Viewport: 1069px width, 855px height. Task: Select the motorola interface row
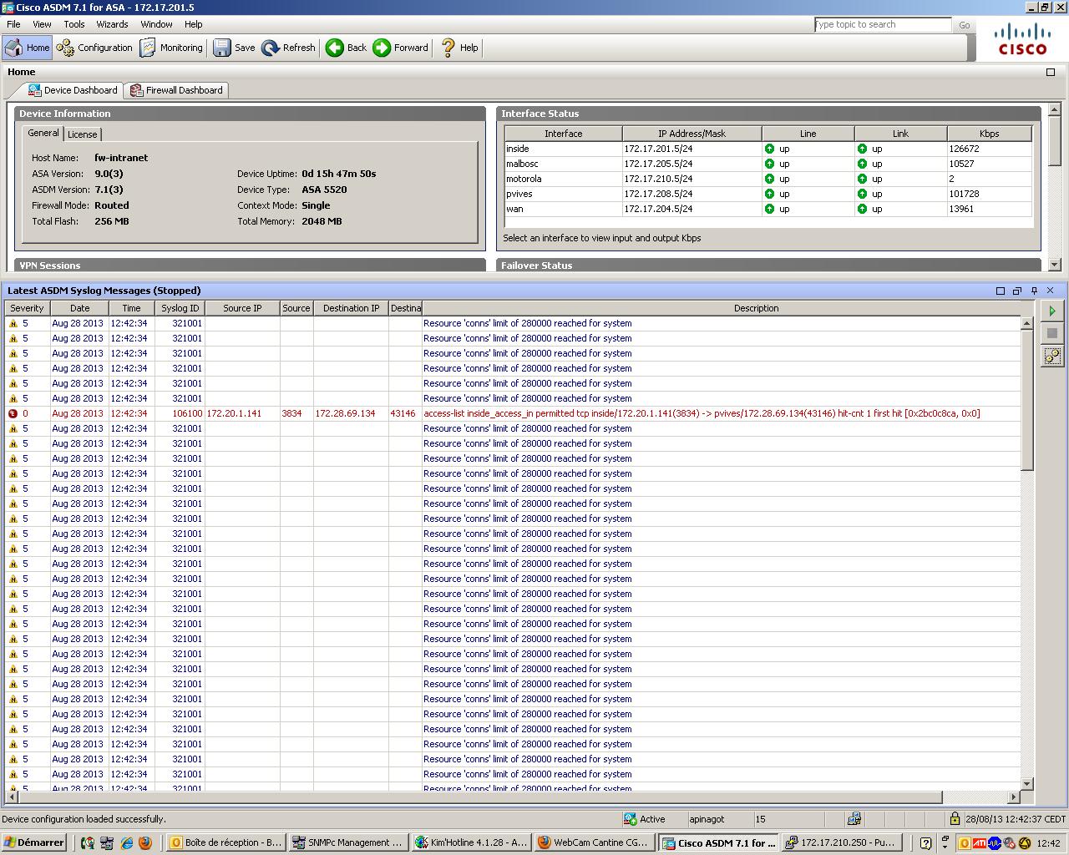pos(768,179)
